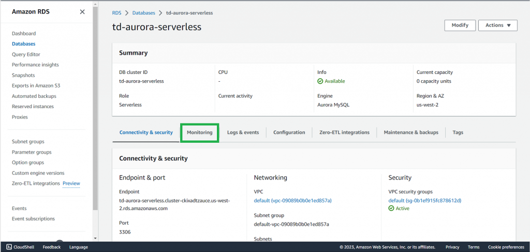This screenshot has height=252, width=530.
Task: Open Query Editor in the sidebar
Action: coord(26,54)
